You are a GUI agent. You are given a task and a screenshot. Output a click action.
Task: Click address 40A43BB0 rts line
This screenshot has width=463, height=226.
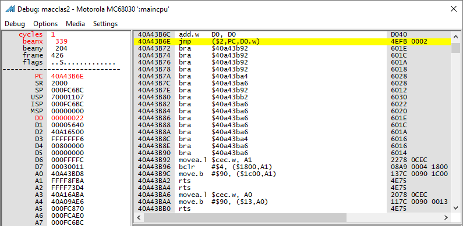click(x=292, y=209)
